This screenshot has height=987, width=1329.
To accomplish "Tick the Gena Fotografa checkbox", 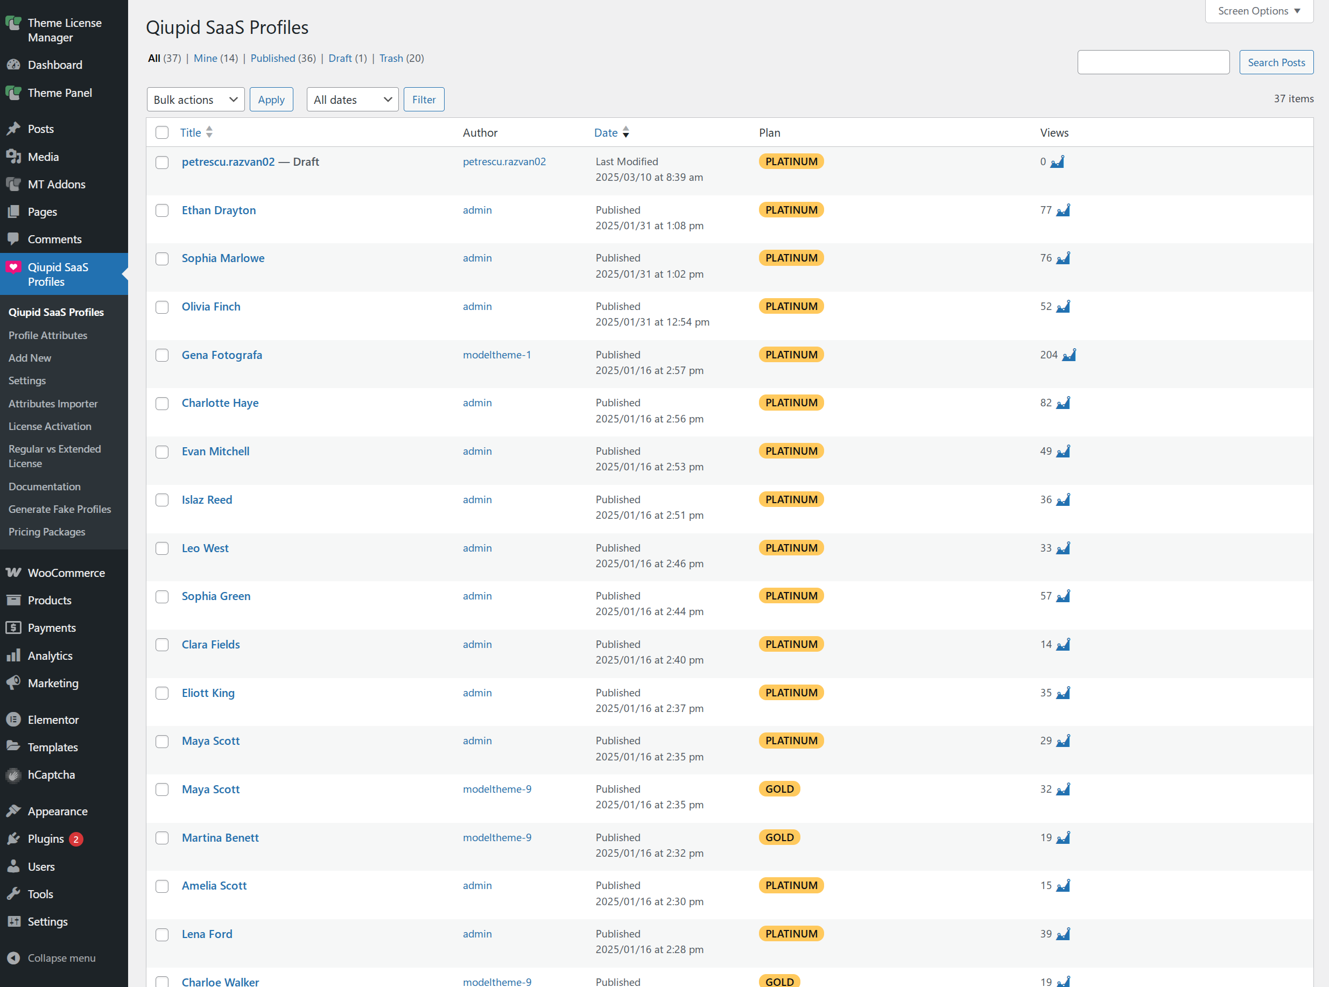I will click(x=162, y=356).
